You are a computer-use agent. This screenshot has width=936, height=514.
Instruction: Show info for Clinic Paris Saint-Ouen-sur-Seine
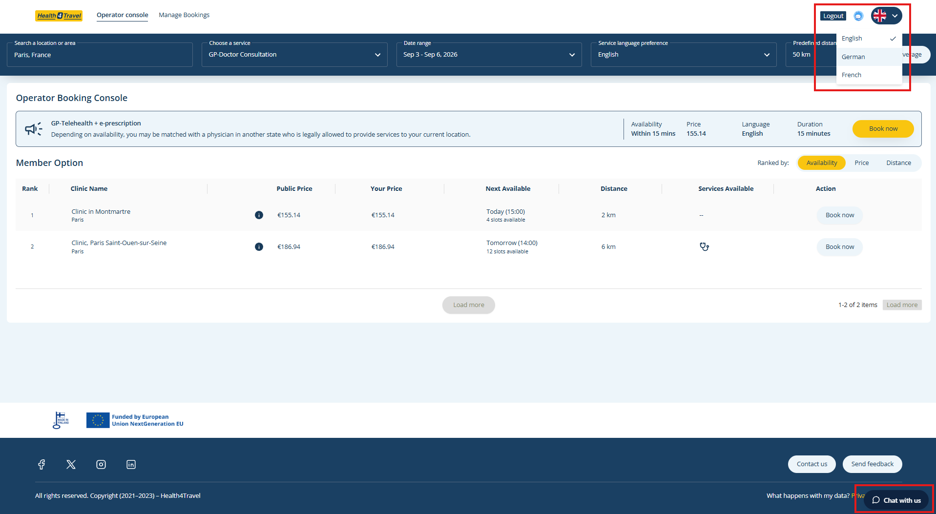(x=259, y=247)
